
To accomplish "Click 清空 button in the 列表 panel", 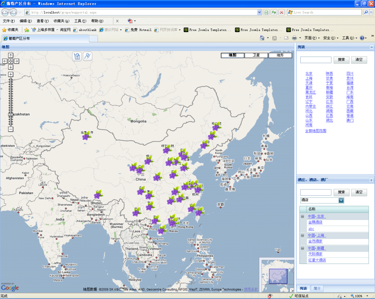I will click(359, 60).
